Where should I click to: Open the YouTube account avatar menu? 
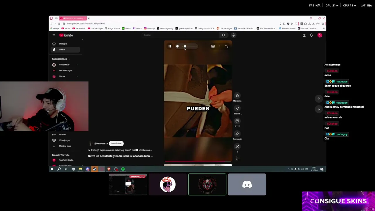pyautogui.click(x=320, y=35)
